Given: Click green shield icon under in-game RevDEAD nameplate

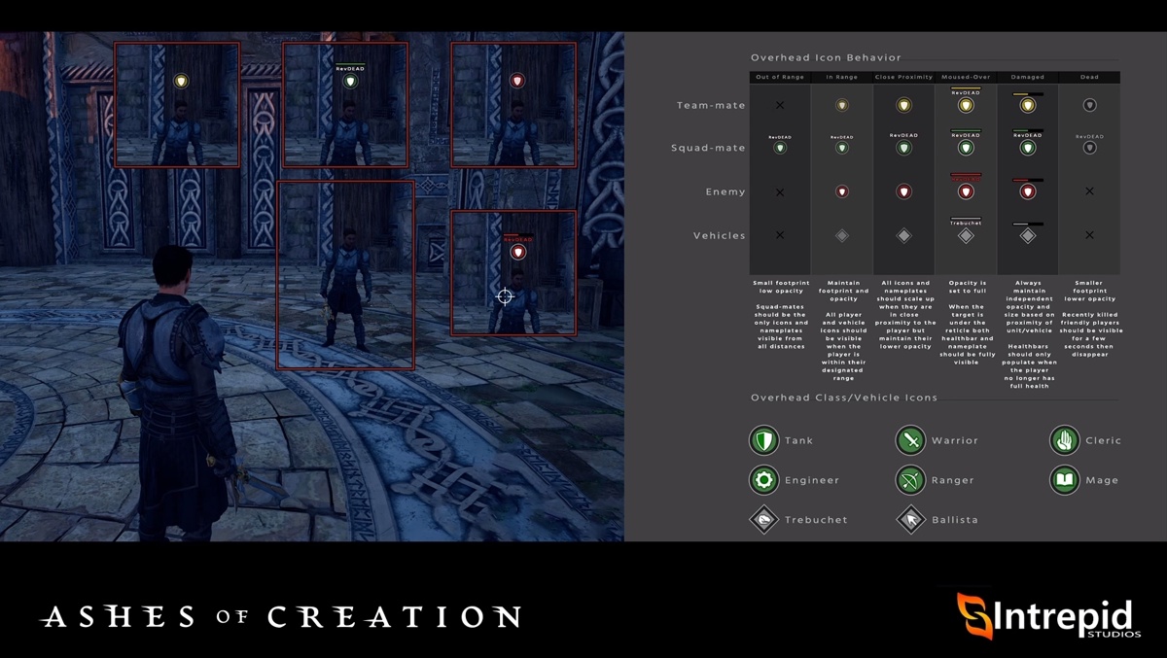Looking at the screenshot, I should (x=350, y=82).
